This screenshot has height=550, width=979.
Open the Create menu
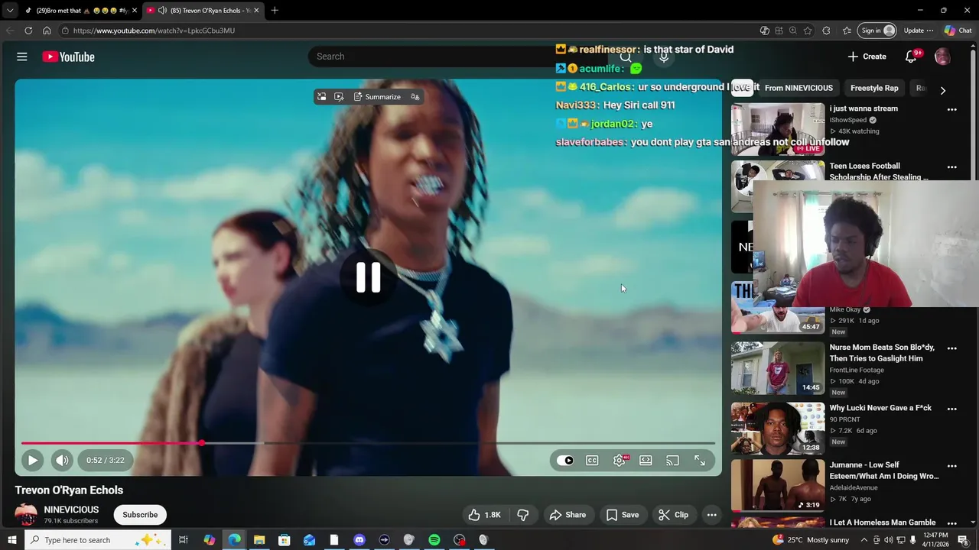[867, 57]
